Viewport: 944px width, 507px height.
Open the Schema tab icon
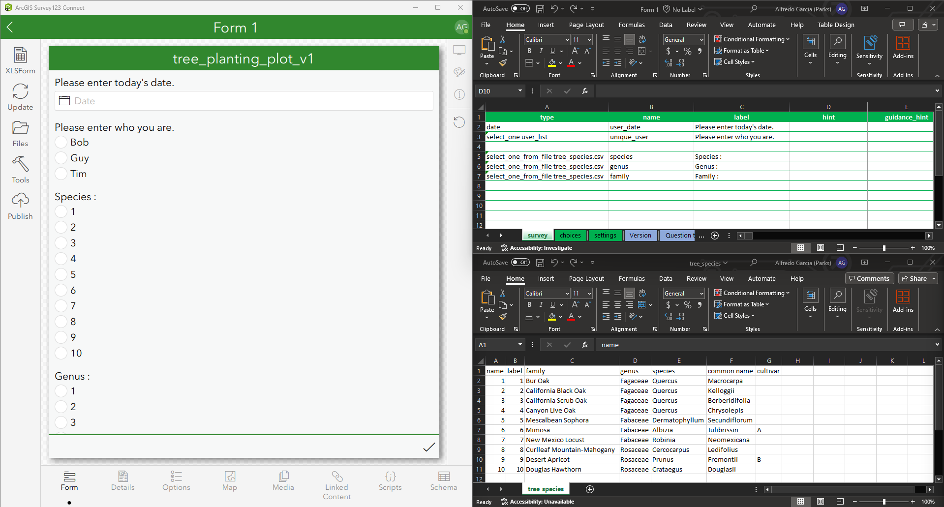444,476
